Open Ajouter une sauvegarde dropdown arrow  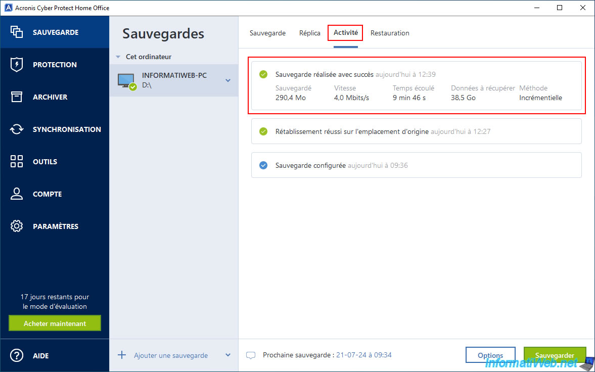228,355
